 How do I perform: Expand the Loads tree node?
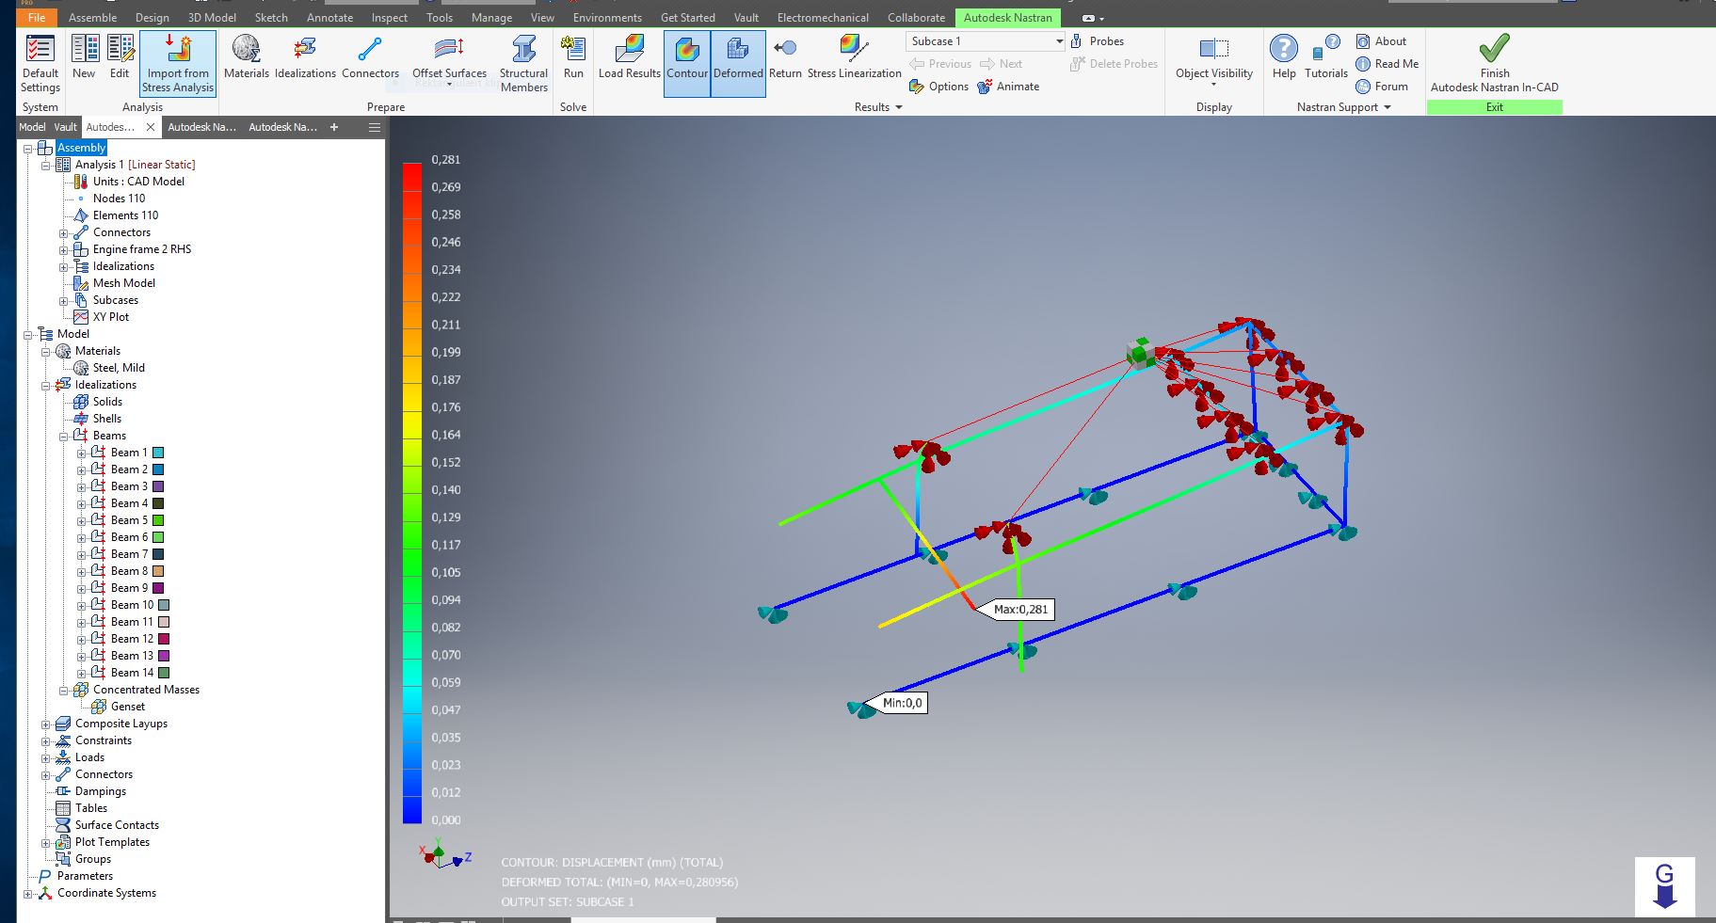pyautogui.click(x=45, y=756)
